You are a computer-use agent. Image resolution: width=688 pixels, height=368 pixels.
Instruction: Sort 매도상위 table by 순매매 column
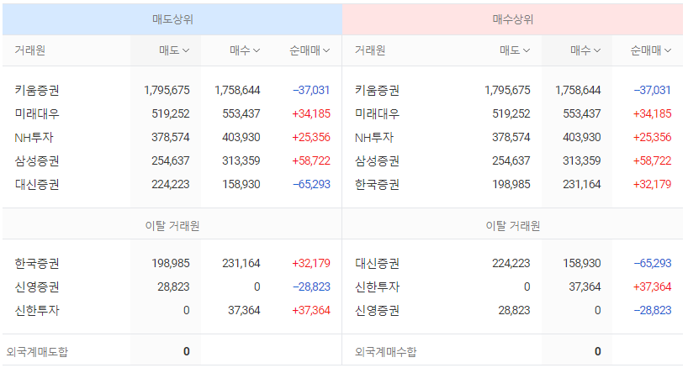pyautogui.click(x=310, y=50)
